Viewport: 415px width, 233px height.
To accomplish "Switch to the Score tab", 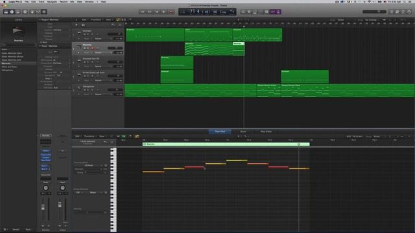I will [x=243, y=131].
